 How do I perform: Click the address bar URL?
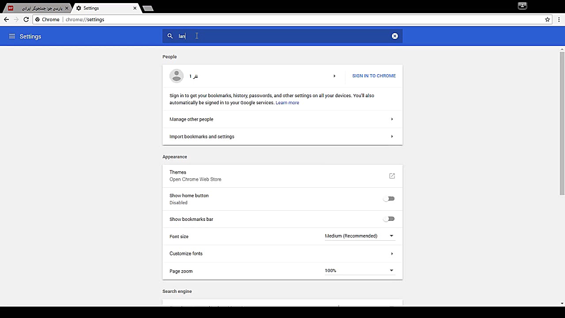(85, 19)
